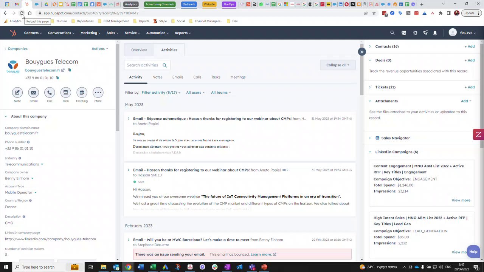Copy the bouyguestelecom.fr domain with copy icon
This screenshot has height=272, width=484.
(x=69, y=70)
